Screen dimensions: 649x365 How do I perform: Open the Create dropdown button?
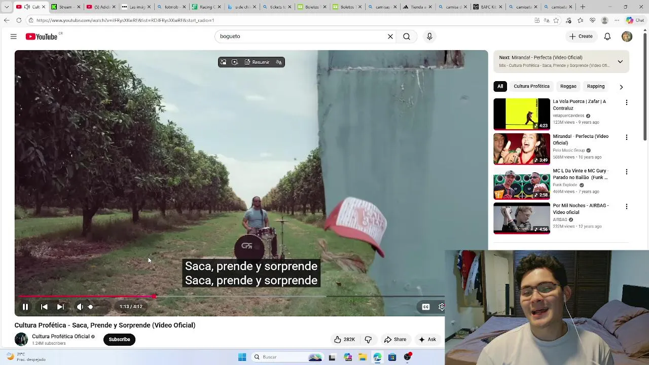pos(581,36)
